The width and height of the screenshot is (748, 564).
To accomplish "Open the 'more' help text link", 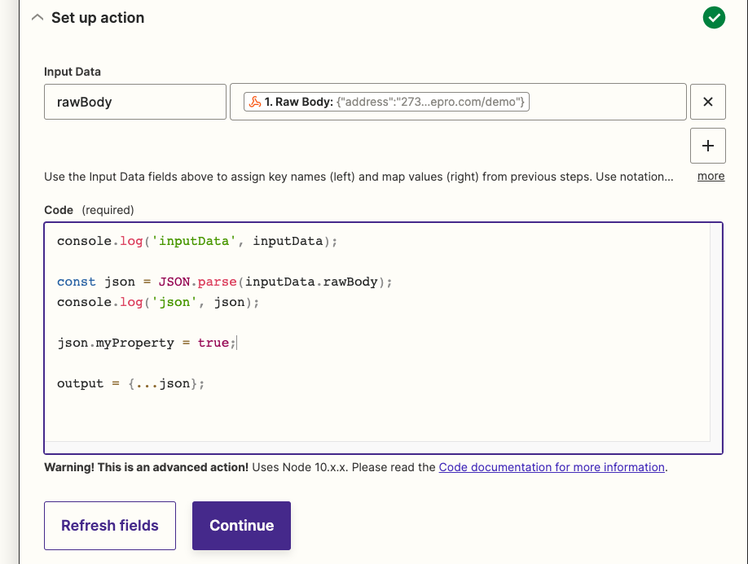I will click(x=711, y=176).
